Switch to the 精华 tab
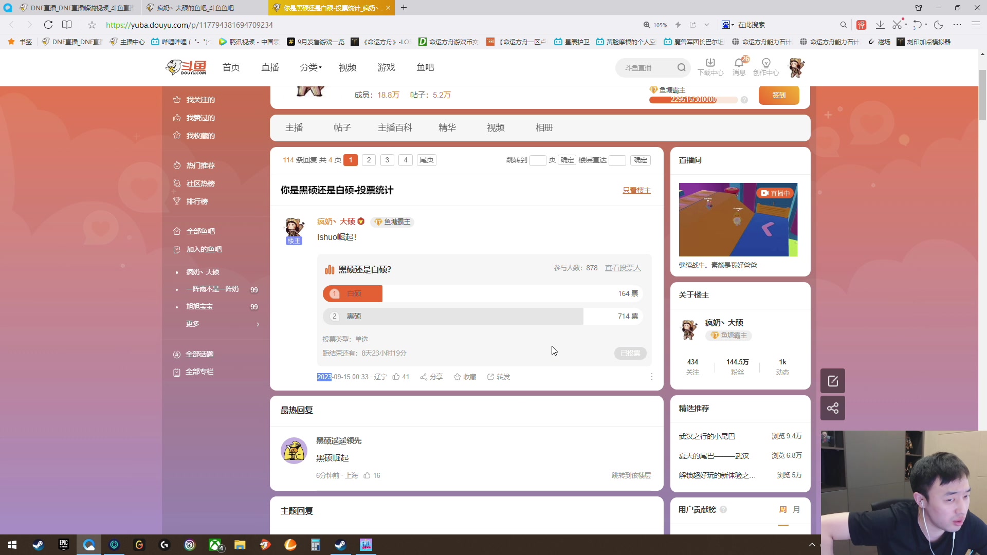This screenshot has width=987, height=555. tap(447, 127)
